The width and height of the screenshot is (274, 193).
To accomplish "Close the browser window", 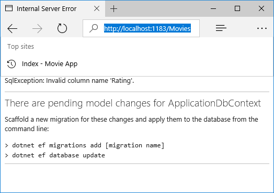I will tap(261, 8).
